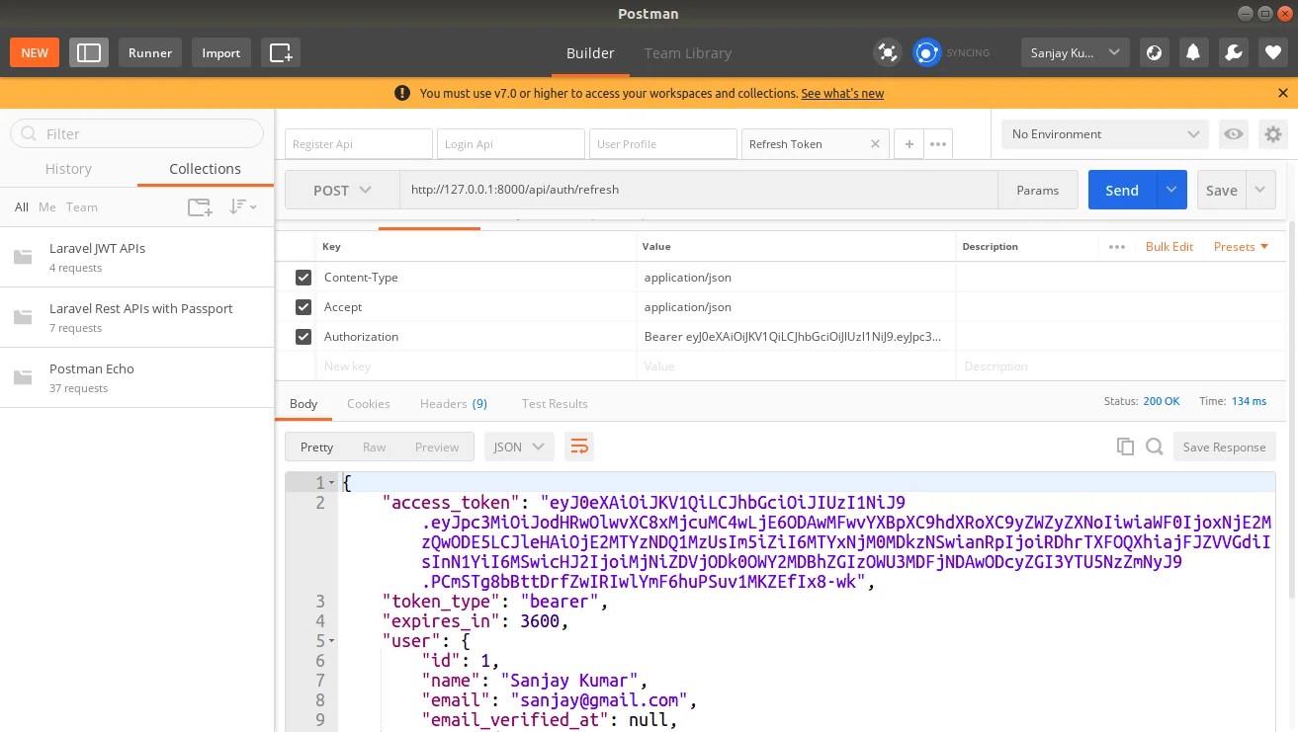Open the Save button dropdown arrow
Image resolution: width=1298 pixels, height=732 pixels.
point(1260,190)
